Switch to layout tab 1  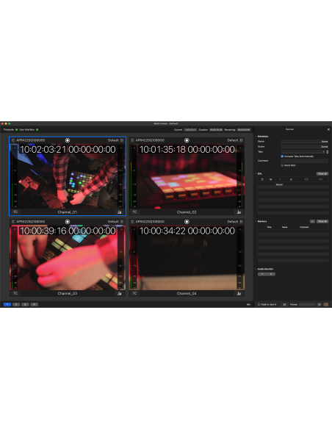pos(7,305)
